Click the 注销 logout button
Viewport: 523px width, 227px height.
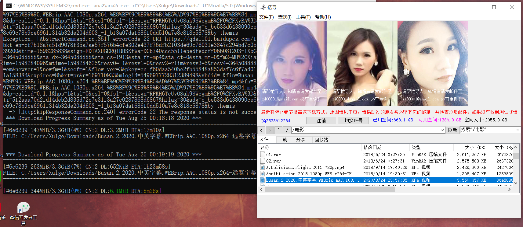[x=321, y=120]
